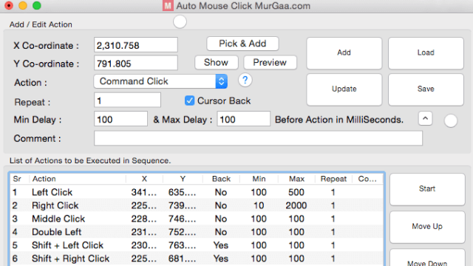473x266 pixels.
Task: Select the Left Click action row
Action: 197,192
